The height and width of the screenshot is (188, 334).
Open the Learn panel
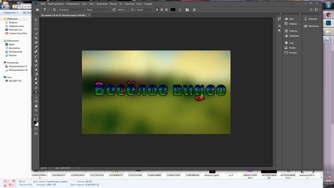pyautogui.click(x=311, y=19)
